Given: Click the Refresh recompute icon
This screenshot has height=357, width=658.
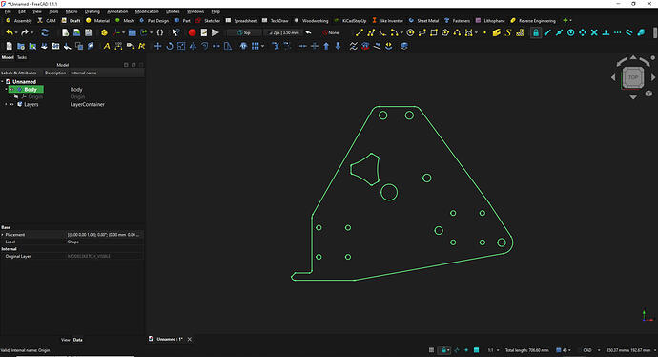Looking at the screenshot, I should 45,32.
